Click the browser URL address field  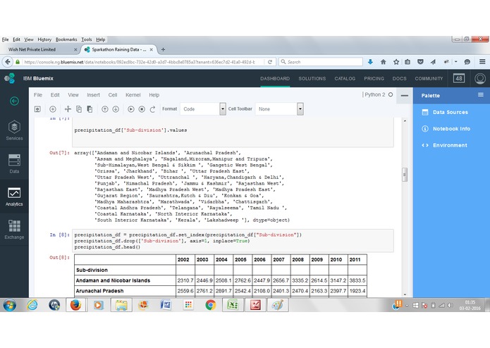pyautogui.click(x=140, y=62)
